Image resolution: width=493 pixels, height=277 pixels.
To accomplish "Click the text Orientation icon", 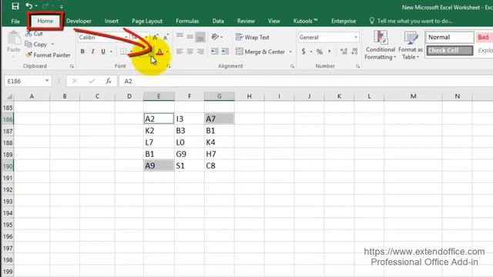I will pyautogui.click(x=215, y=37).
